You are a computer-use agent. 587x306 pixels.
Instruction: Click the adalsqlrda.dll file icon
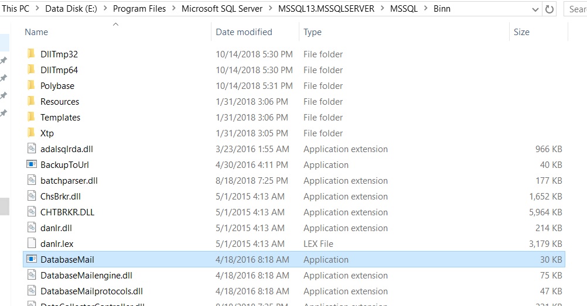tap(32, 149)
